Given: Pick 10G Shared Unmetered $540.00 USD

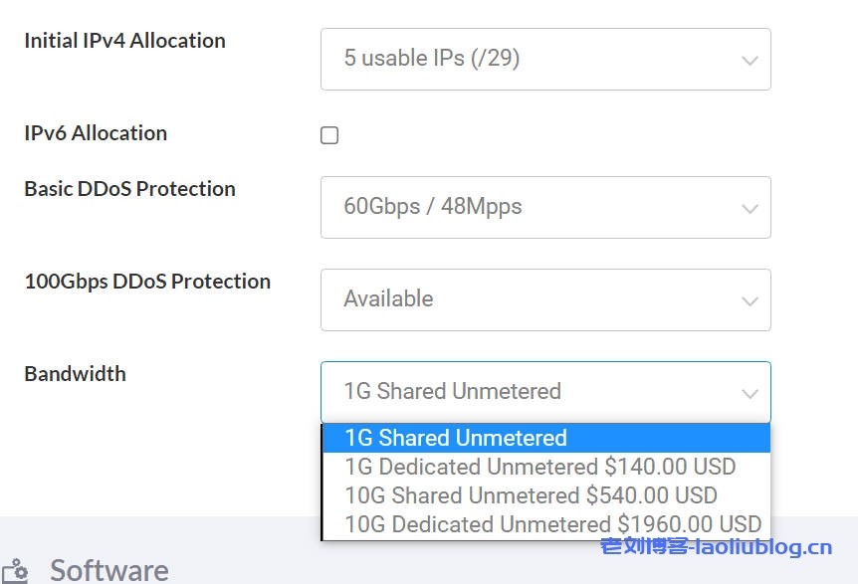Looking at the screenshot, I should point(531,495).
